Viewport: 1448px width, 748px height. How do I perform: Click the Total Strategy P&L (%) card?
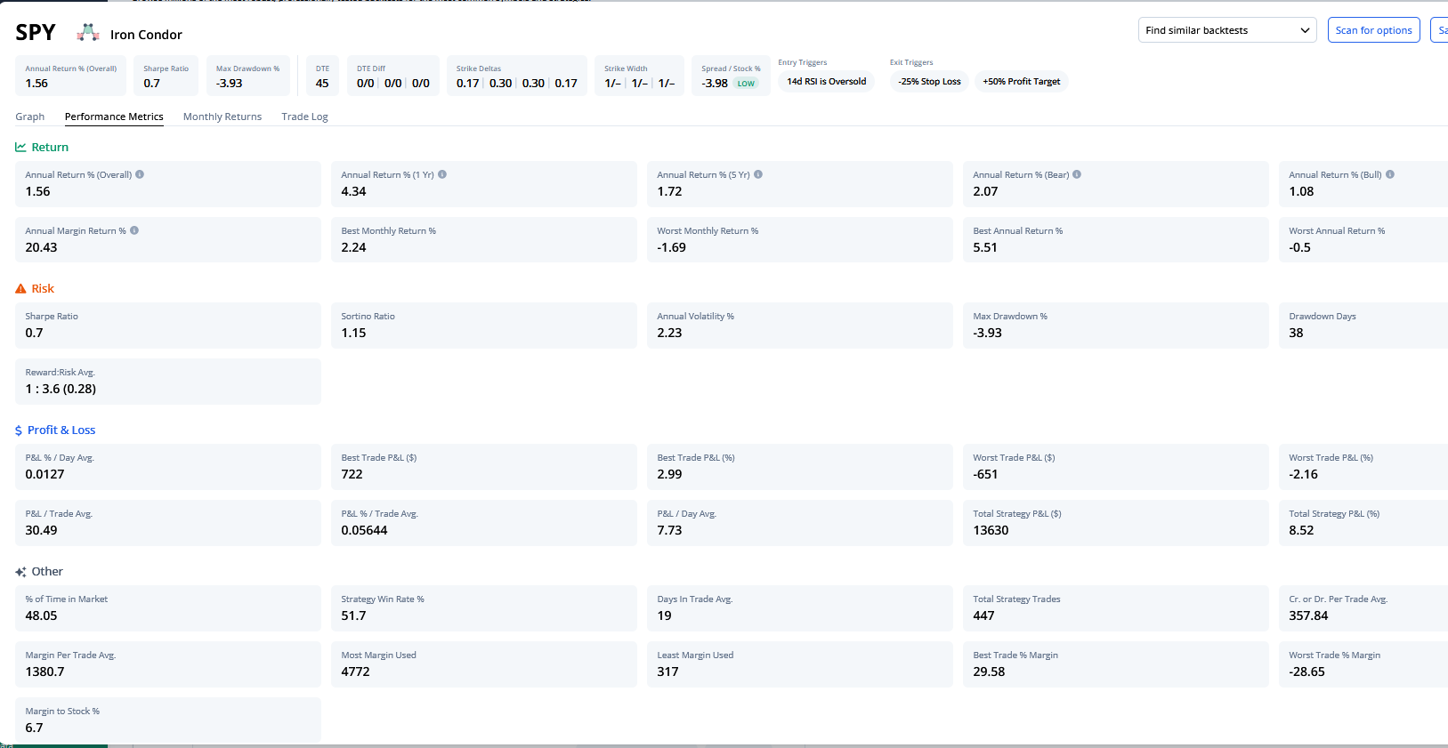[1363, 522]
